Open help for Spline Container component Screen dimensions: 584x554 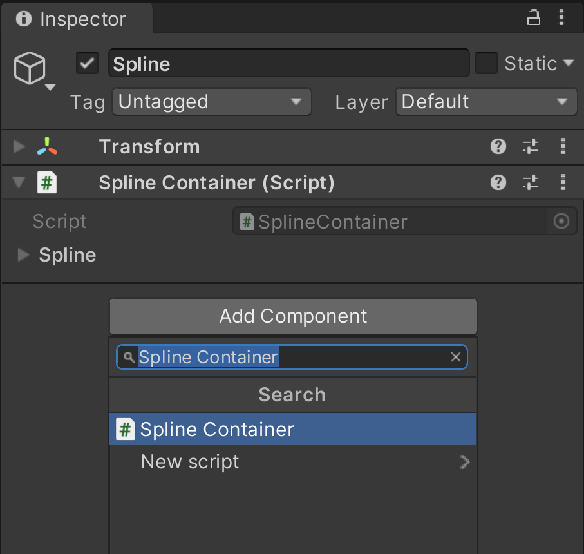[498, 182]
